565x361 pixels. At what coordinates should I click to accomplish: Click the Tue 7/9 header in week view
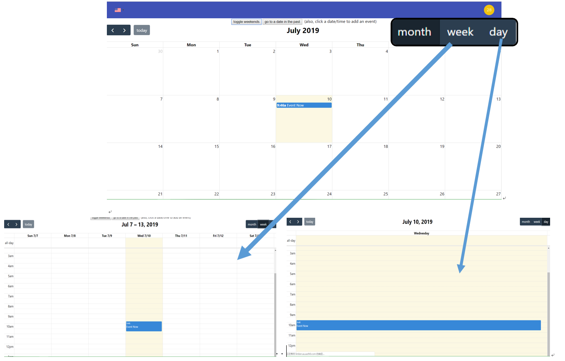tap(107, 236)
